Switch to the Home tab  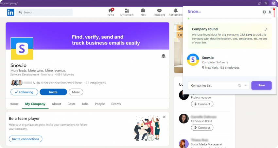click(14, 104)
